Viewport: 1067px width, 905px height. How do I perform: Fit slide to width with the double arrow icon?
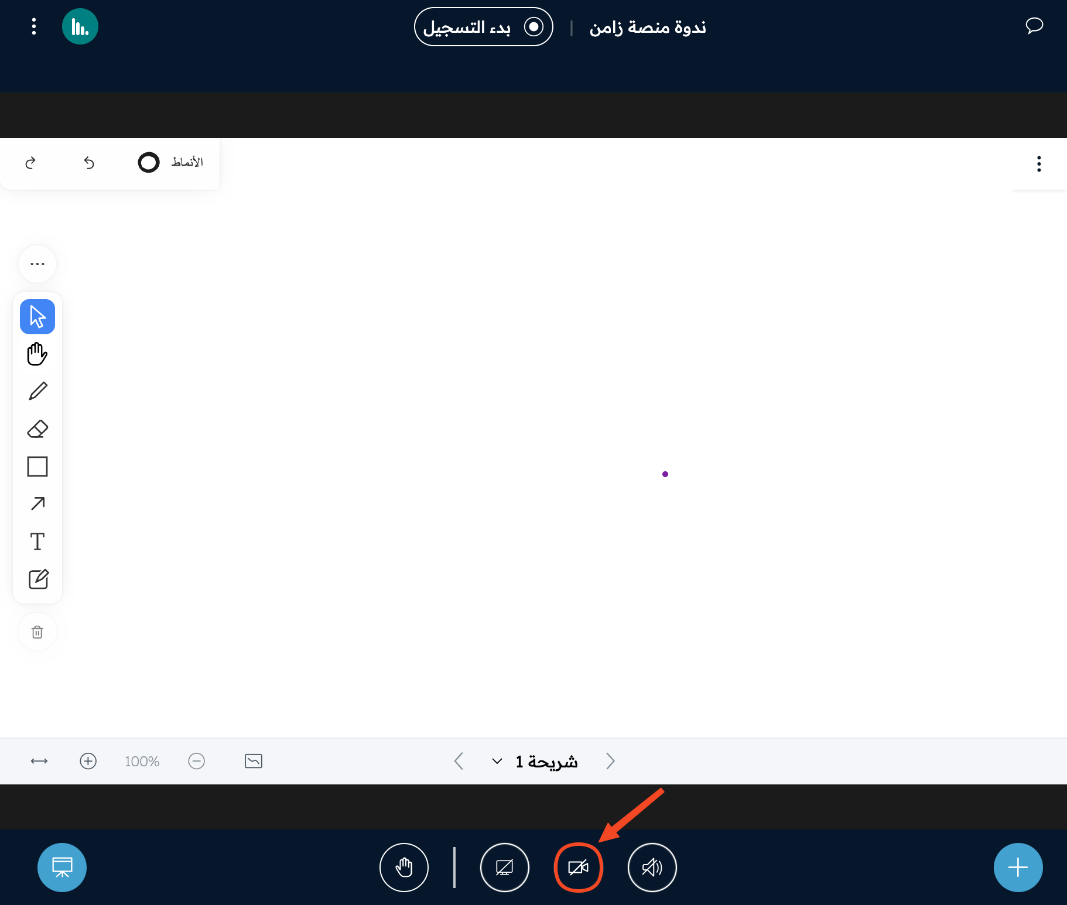[39, 761]
